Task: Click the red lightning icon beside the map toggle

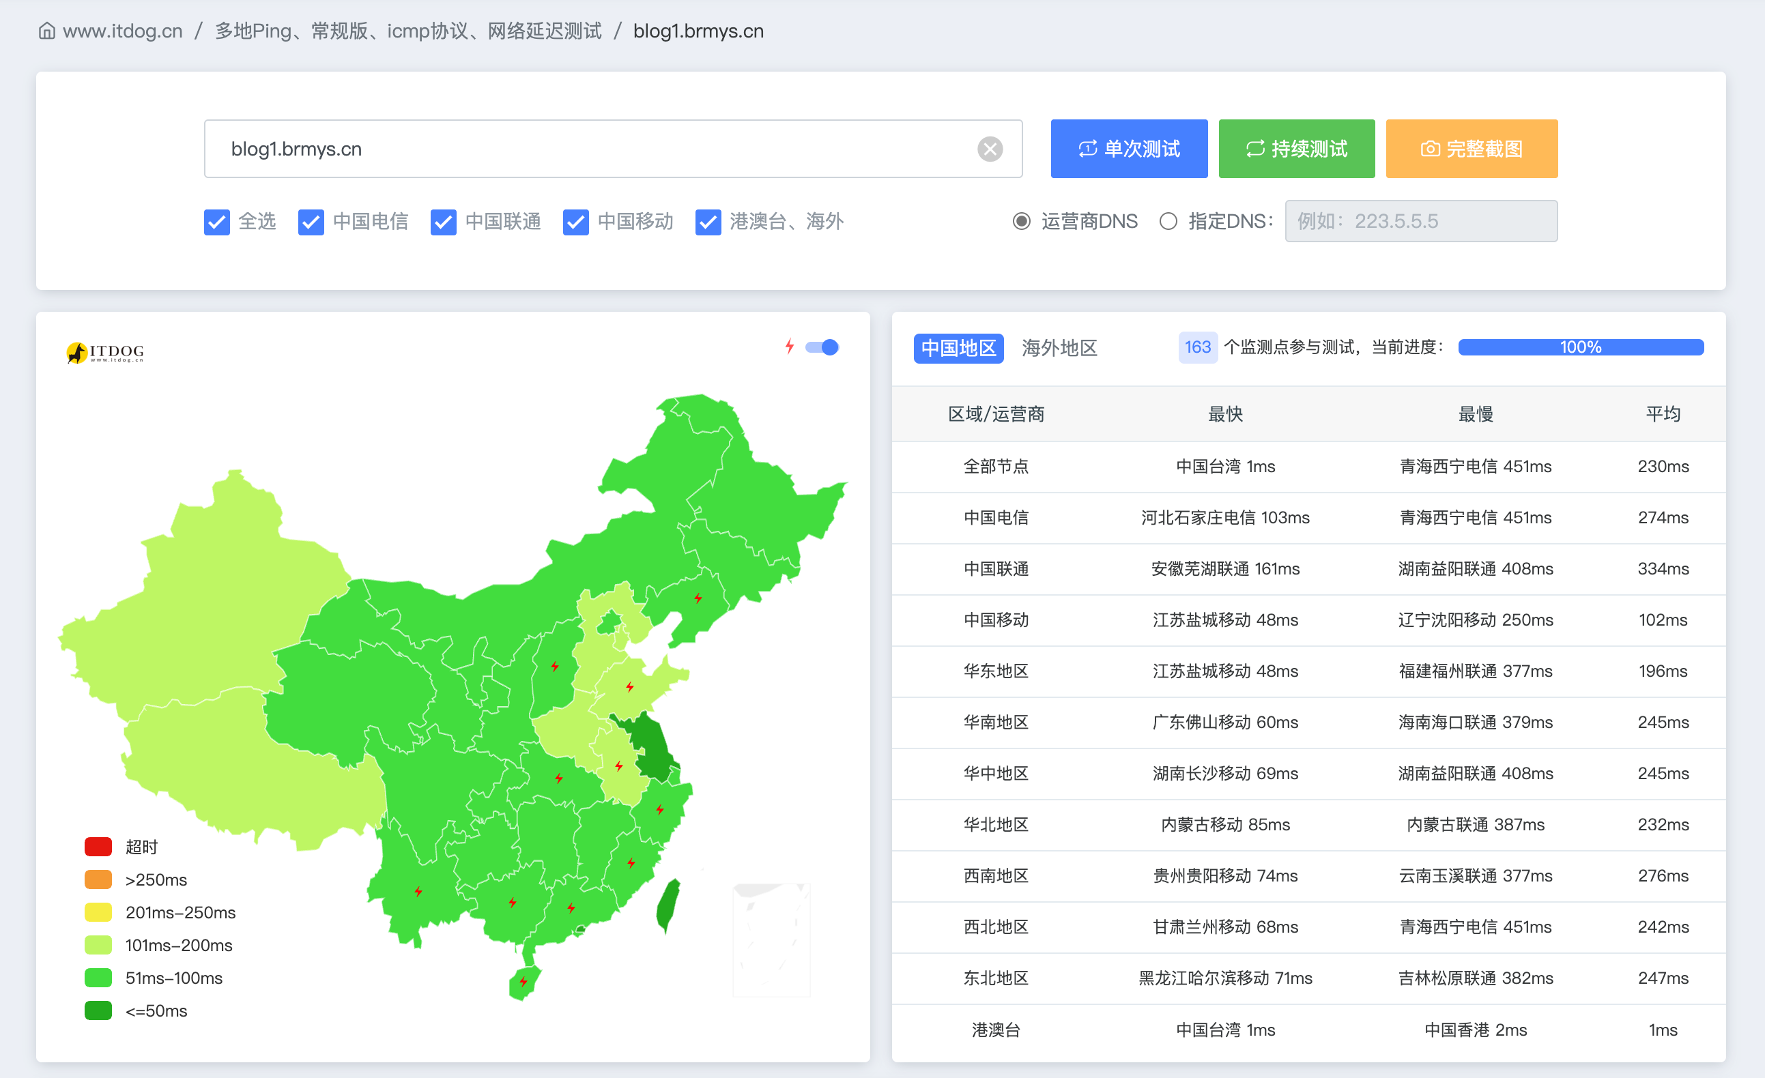Action: click(790, 347)
